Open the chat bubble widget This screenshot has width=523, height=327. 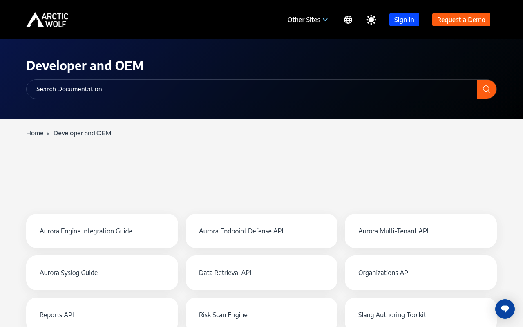[505, 309]
